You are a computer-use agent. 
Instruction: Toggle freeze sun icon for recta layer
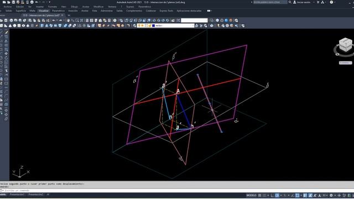pyautogui.click(x=143, y=26)
